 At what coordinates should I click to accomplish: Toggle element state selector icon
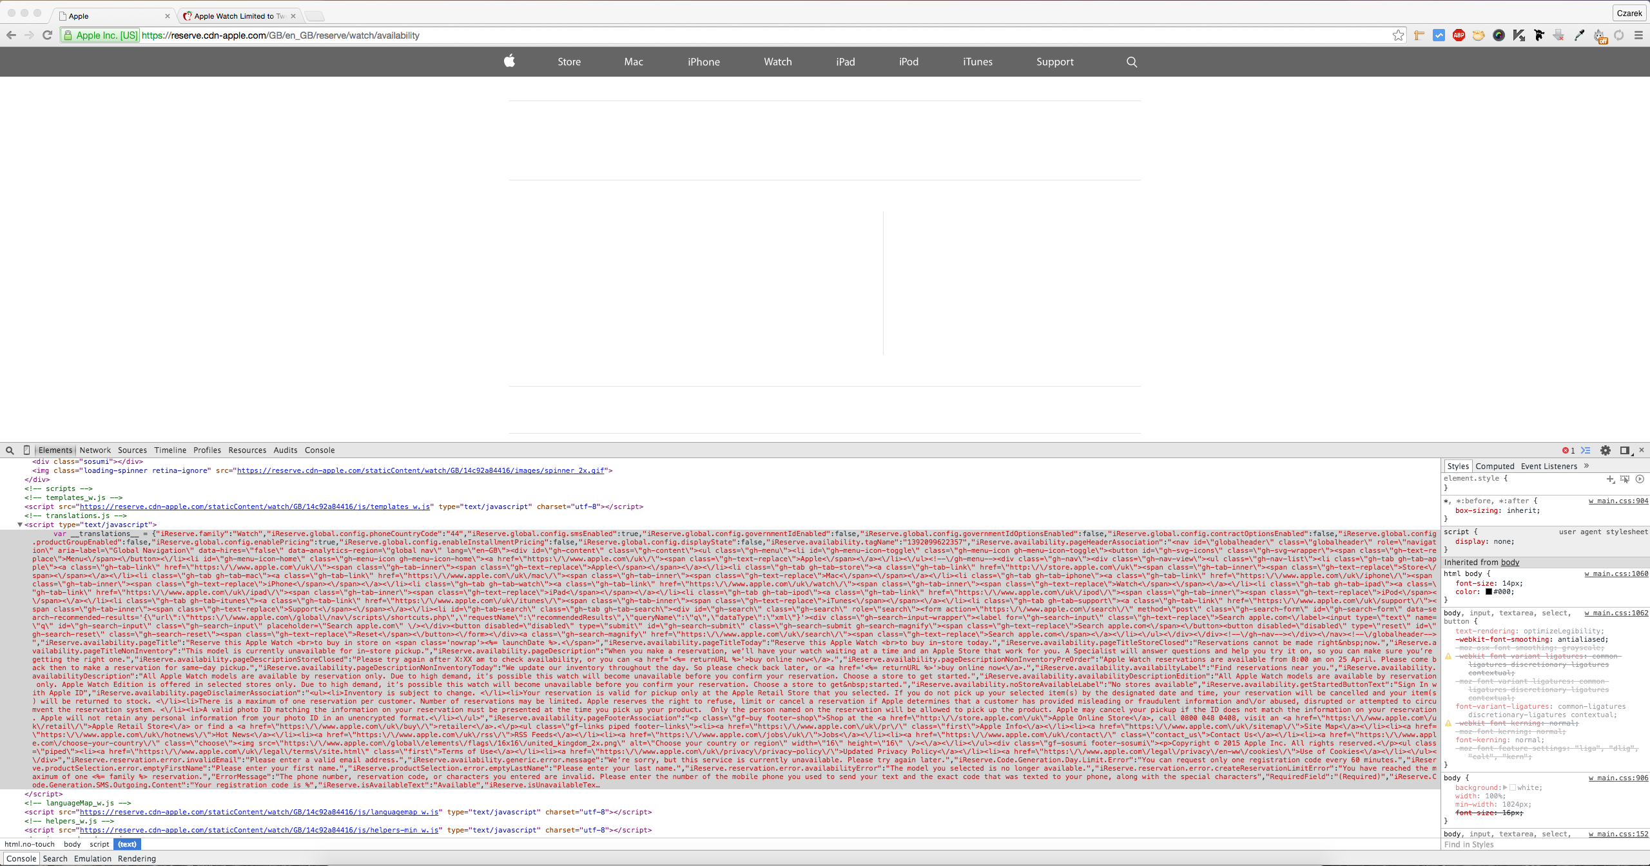[1625, 479]
